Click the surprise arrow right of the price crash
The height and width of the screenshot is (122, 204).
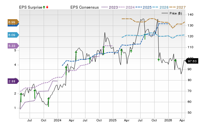click(x=159, y=60)
